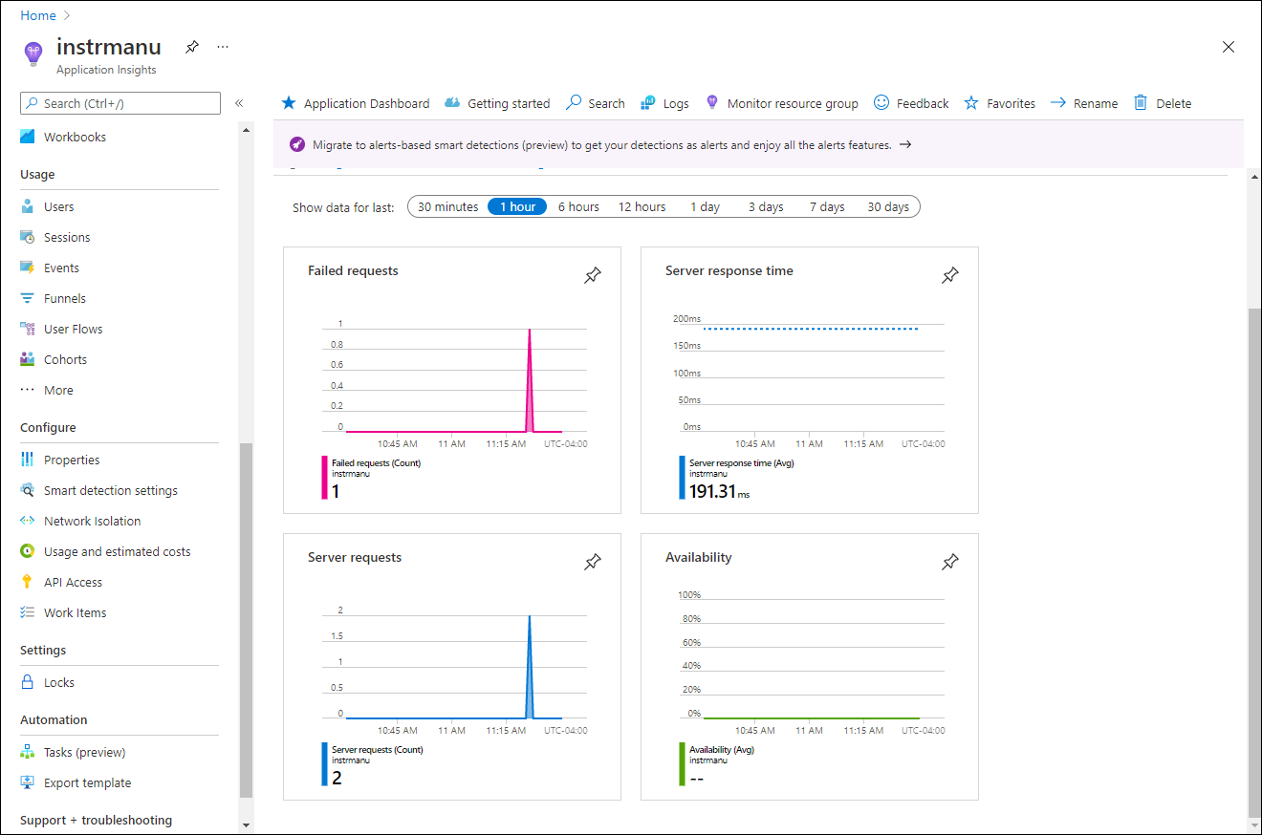This screenshot has height=835, width=1262.
Task: Click the sidebar search input field
Action: (x=120, y=102)
